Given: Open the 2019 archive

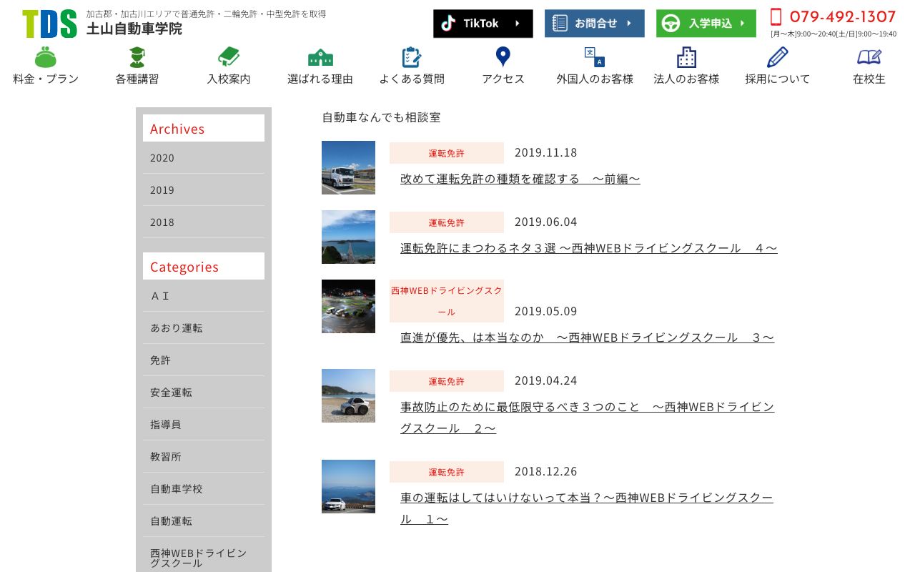Looking at the screenshot, I should pyautogui.click(x=162, y=190).
